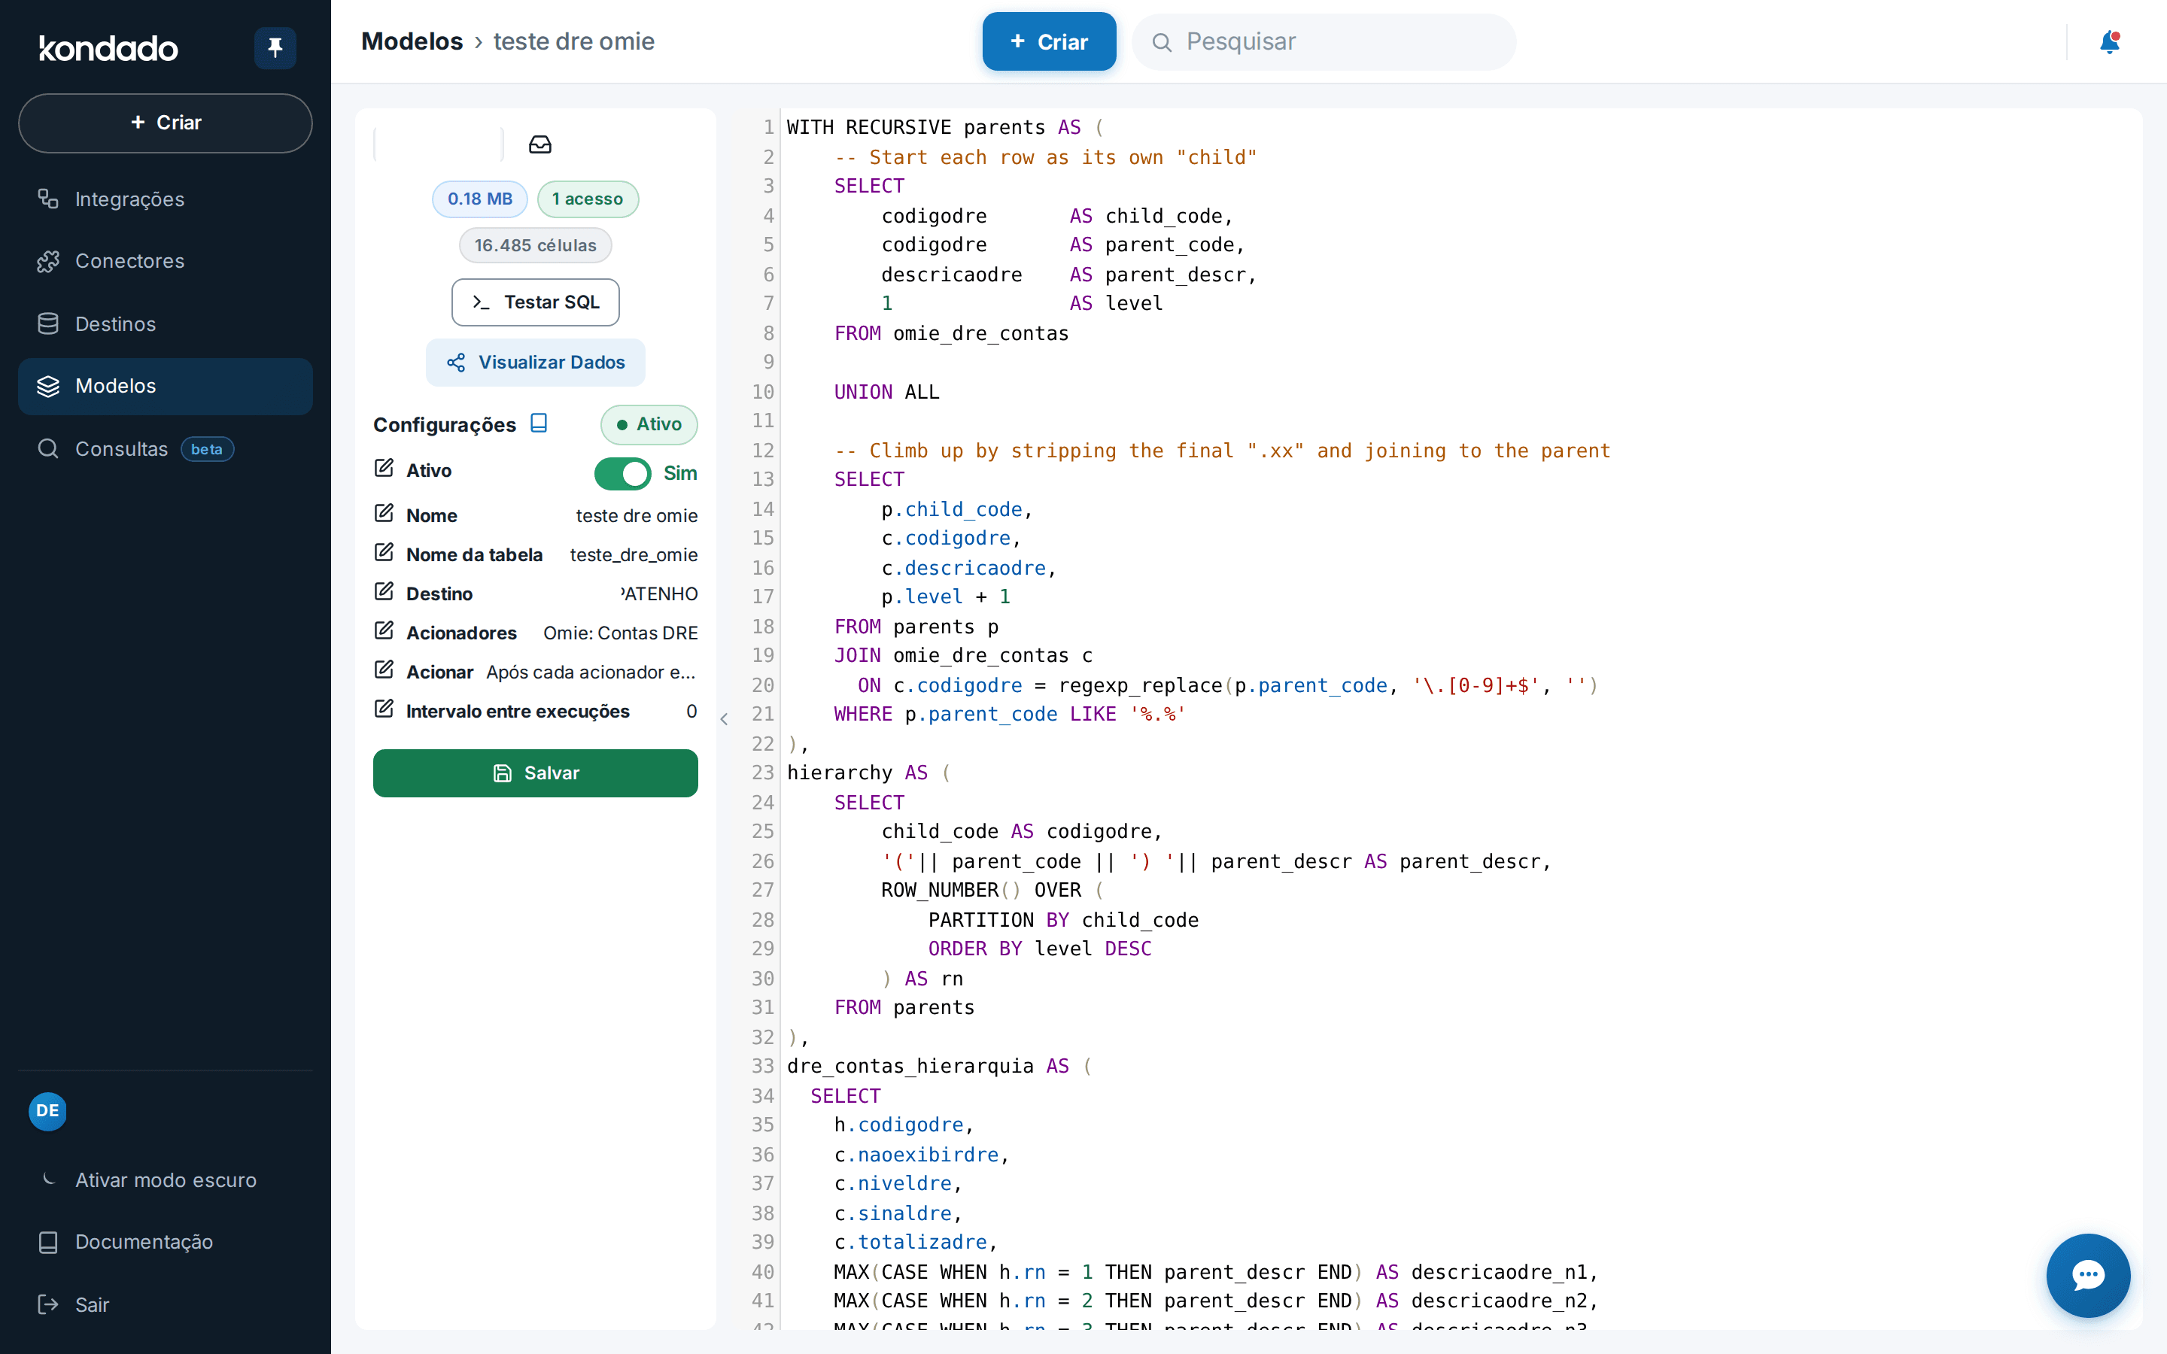Screen dimensions: 2167x1354
Task: Click the dre_contas_hierarquia AS line
Action: click(x=939, y=1066)
